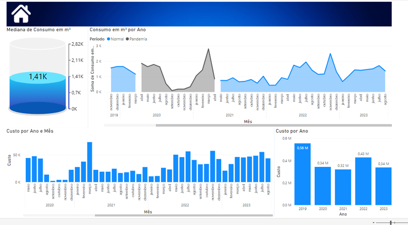Select the 2023 bar in Custo por Ano
The height and width of the screenshot is (225, 408).
pyautogui.click(x=384, y=186)
